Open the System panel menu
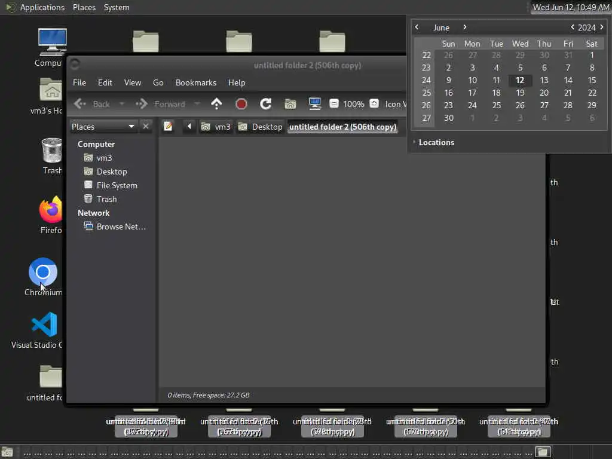This screenshot has height=459, width=612. coord(117,7)
